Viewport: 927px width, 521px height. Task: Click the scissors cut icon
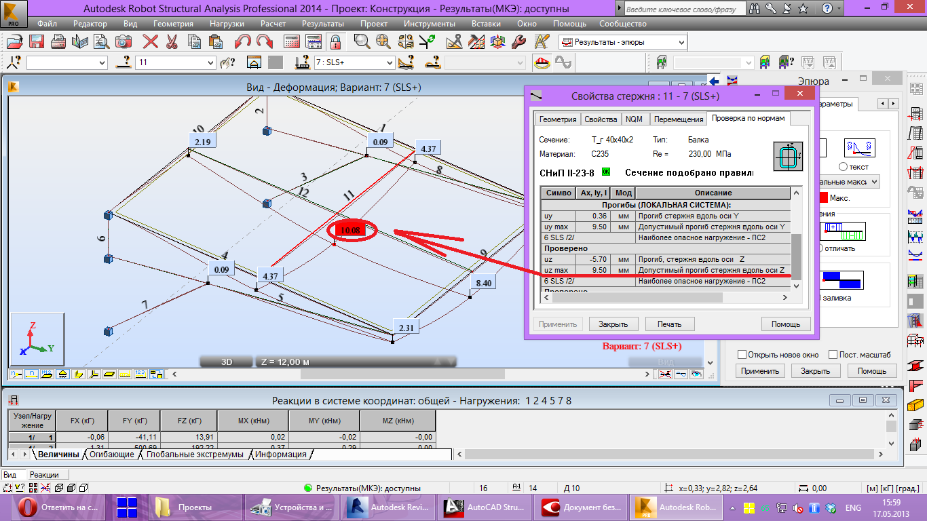point(171,41)
